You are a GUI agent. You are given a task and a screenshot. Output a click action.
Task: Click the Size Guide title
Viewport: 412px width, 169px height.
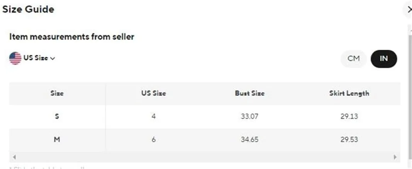click(28, 9)
